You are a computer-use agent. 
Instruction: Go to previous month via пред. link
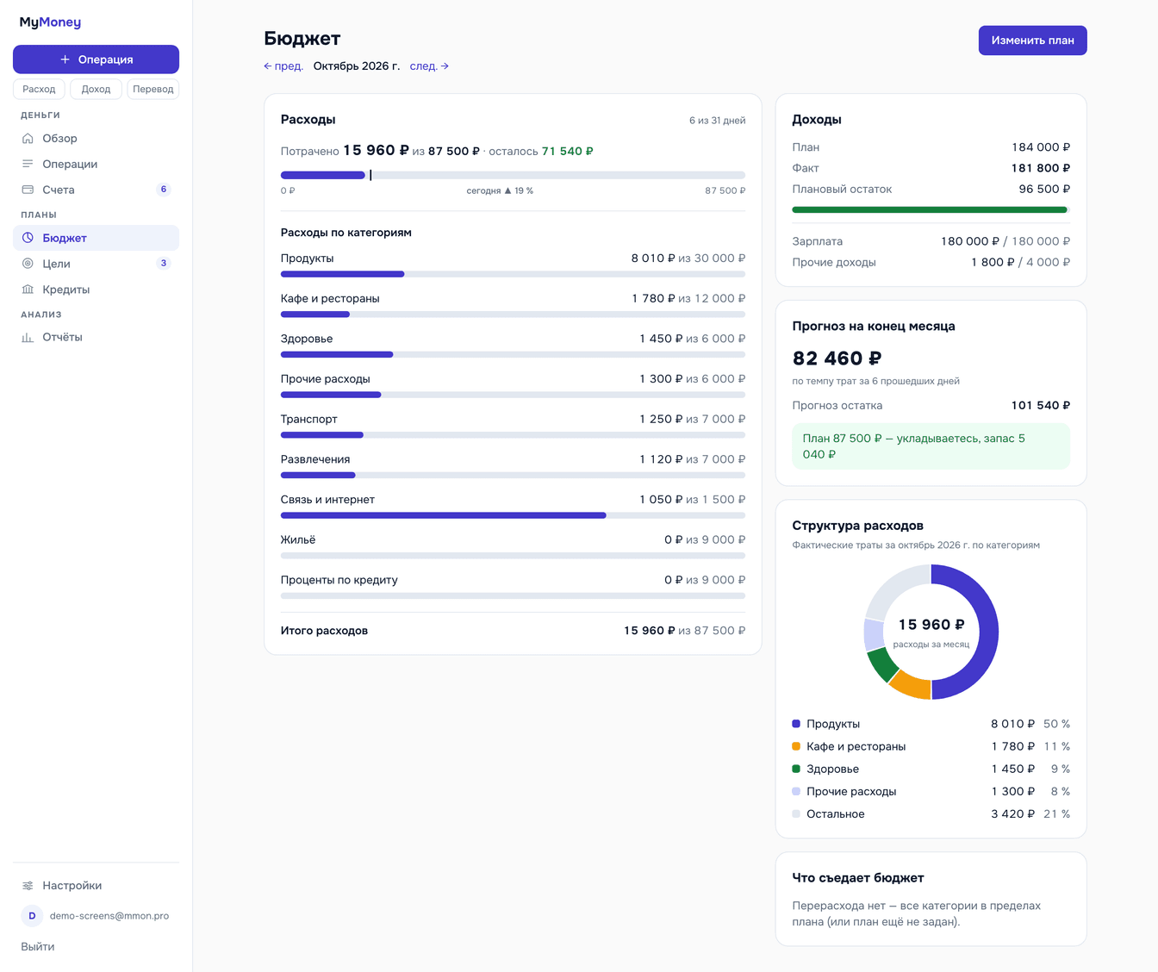click(x=283, y=66)
